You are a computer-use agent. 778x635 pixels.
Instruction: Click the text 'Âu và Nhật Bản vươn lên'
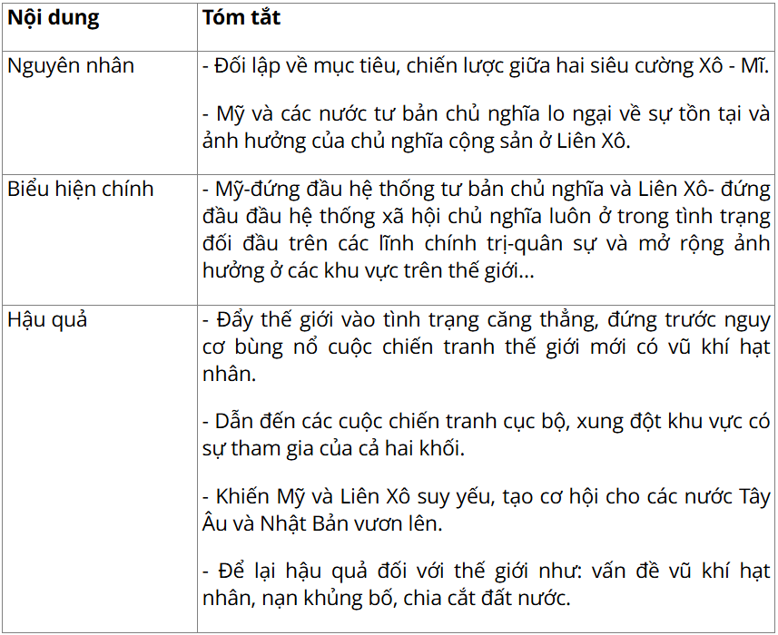322,524
